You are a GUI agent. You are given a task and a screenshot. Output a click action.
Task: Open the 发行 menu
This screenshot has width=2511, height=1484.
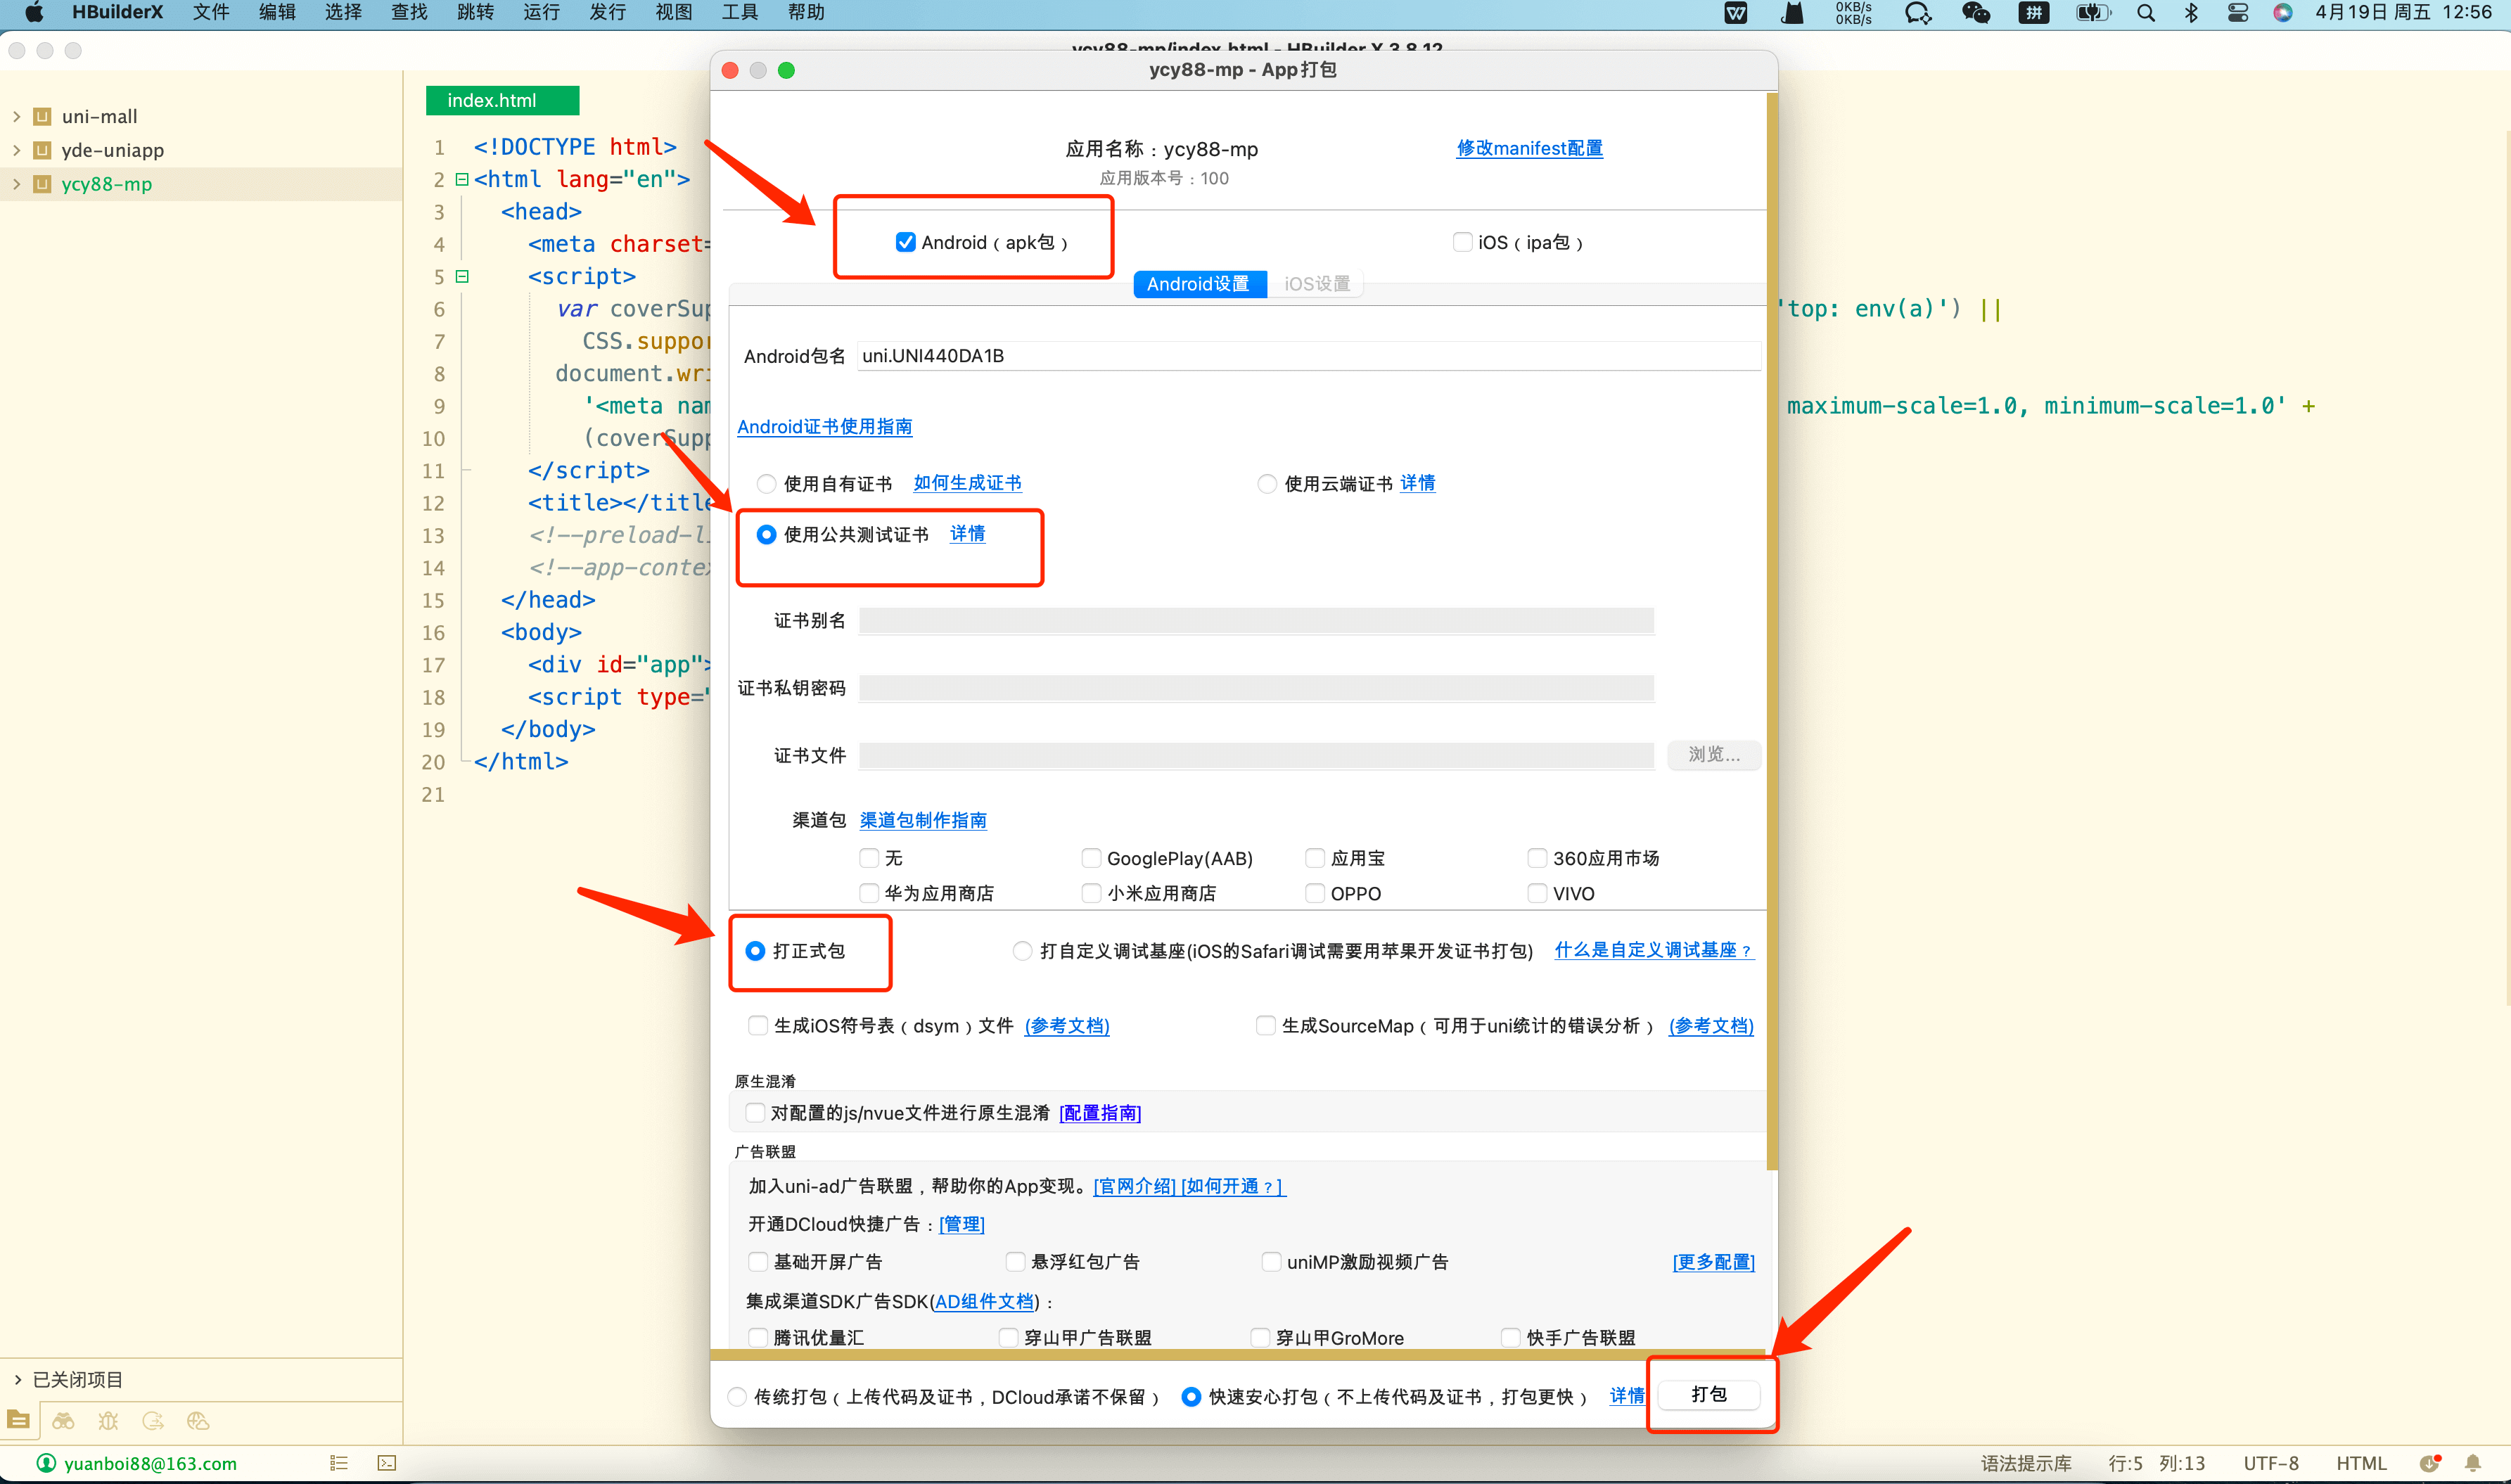pos(607,13)
